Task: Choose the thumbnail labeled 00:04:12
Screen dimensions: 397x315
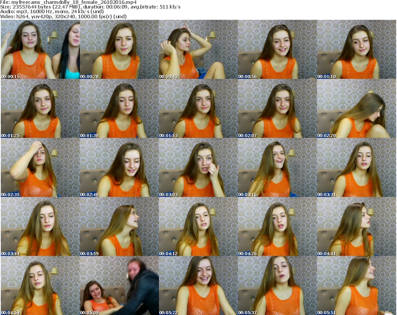Action: coord(198,226)
